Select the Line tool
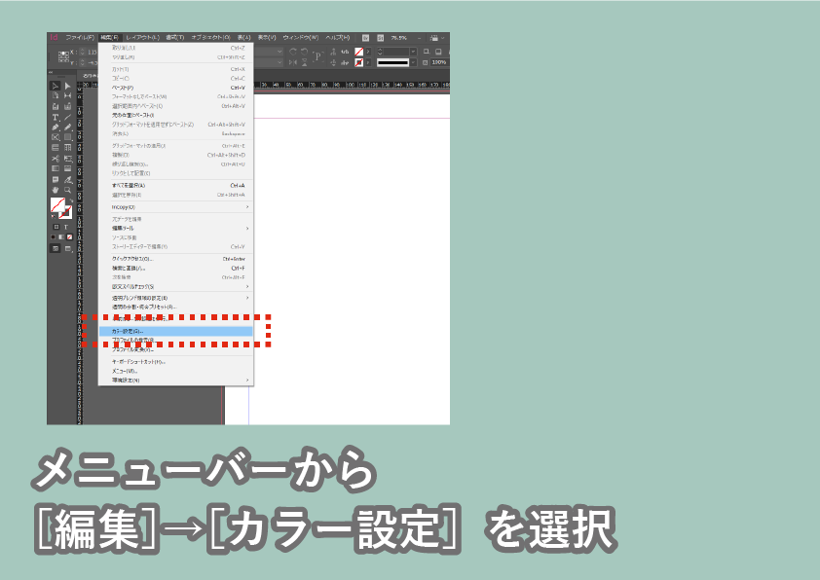This screenshot has height=580, width=820. [x=67, y=117]
